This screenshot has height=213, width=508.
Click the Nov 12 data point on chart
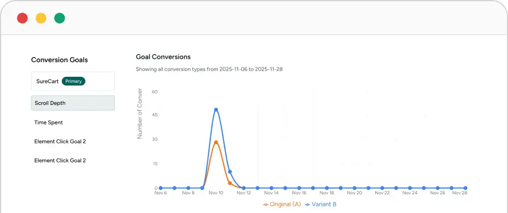[x=244, y=188]
